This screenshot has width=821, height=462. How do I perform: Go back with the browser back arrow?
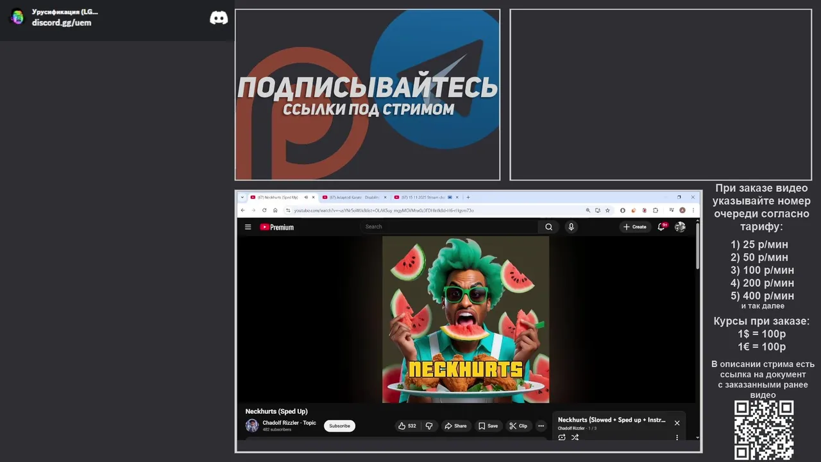[243, 210]
